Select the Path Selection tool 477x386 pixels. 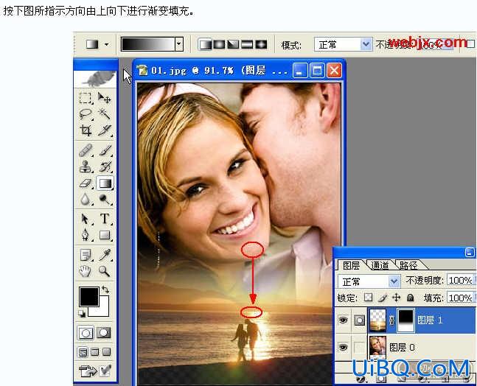pyautogui.click(x=86, y=219)
